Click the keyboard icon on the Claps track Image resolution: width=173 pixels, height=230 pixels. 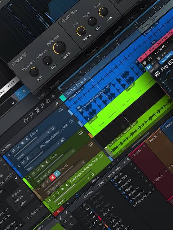pyautogui.click(x=81, y=133)
